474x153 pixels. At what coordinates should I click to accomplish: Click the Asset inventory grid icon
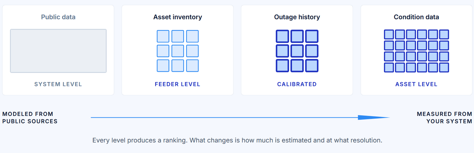177,51
